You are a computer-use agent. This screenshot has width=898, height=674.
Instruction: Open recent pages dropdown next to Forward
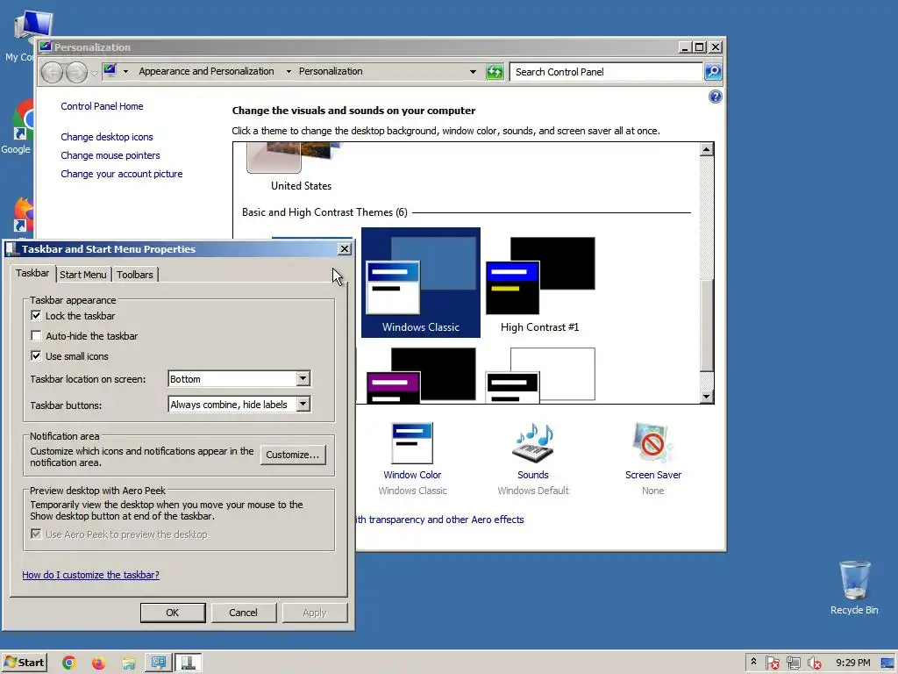95,74
